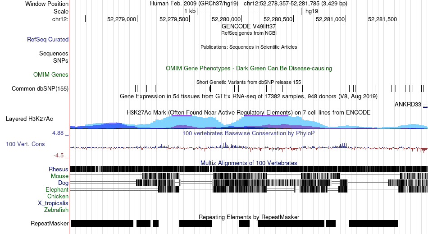Click the RefSeq genes from NCBI title
Viewport: 428px width, 234px height.
click(x=249, y=33)
